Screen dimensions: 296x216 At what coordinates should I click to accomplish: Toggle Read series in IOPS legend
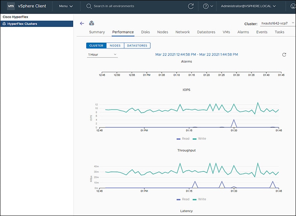pyautogui.click(x=183, y=139)
